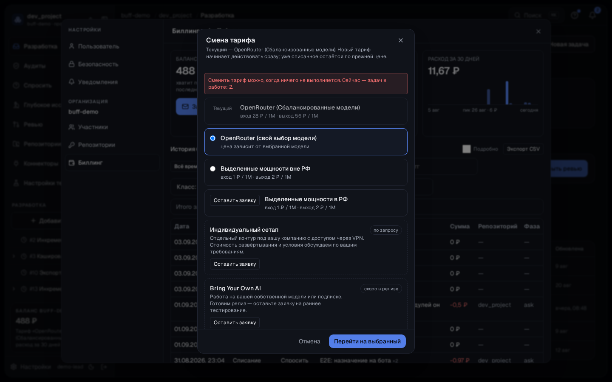Click the clock icon in top bar

pyautogui.click(x=575, y=15)
